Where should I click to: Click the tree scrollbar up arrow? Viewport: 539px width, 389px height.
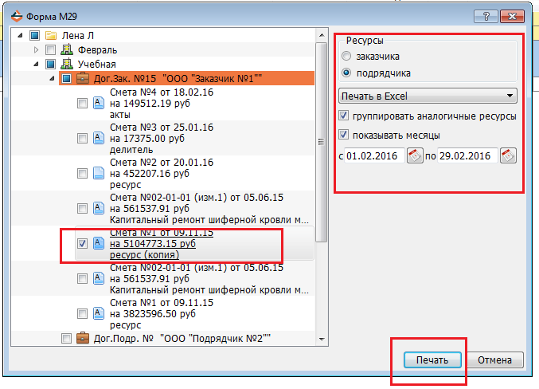[x=322, y=35]
